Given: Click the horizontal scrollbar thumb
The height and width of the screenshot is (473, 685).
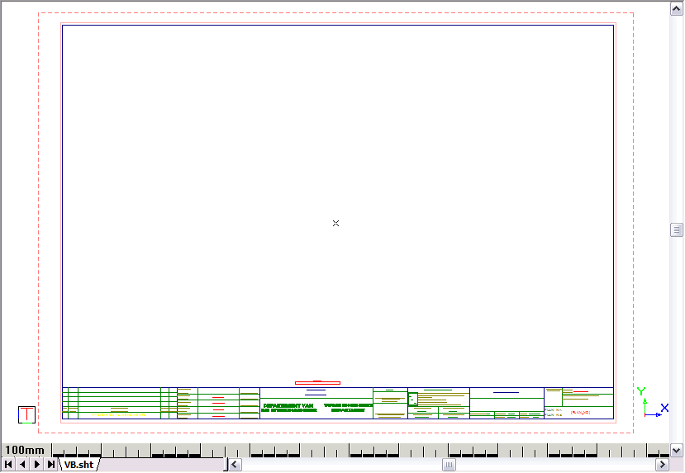Looking at the screenshot, I should coord(449,465).
